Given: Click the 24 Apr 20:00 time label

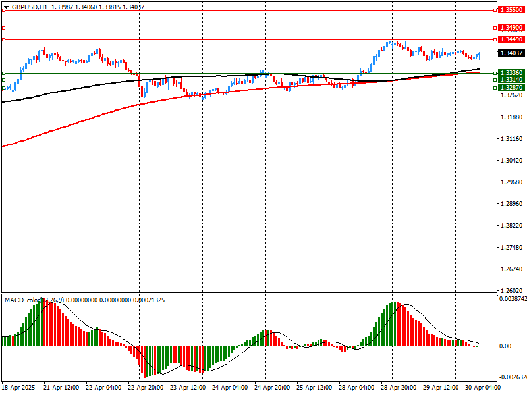Looking at the screenshot, I should click(x=271, y=388).
